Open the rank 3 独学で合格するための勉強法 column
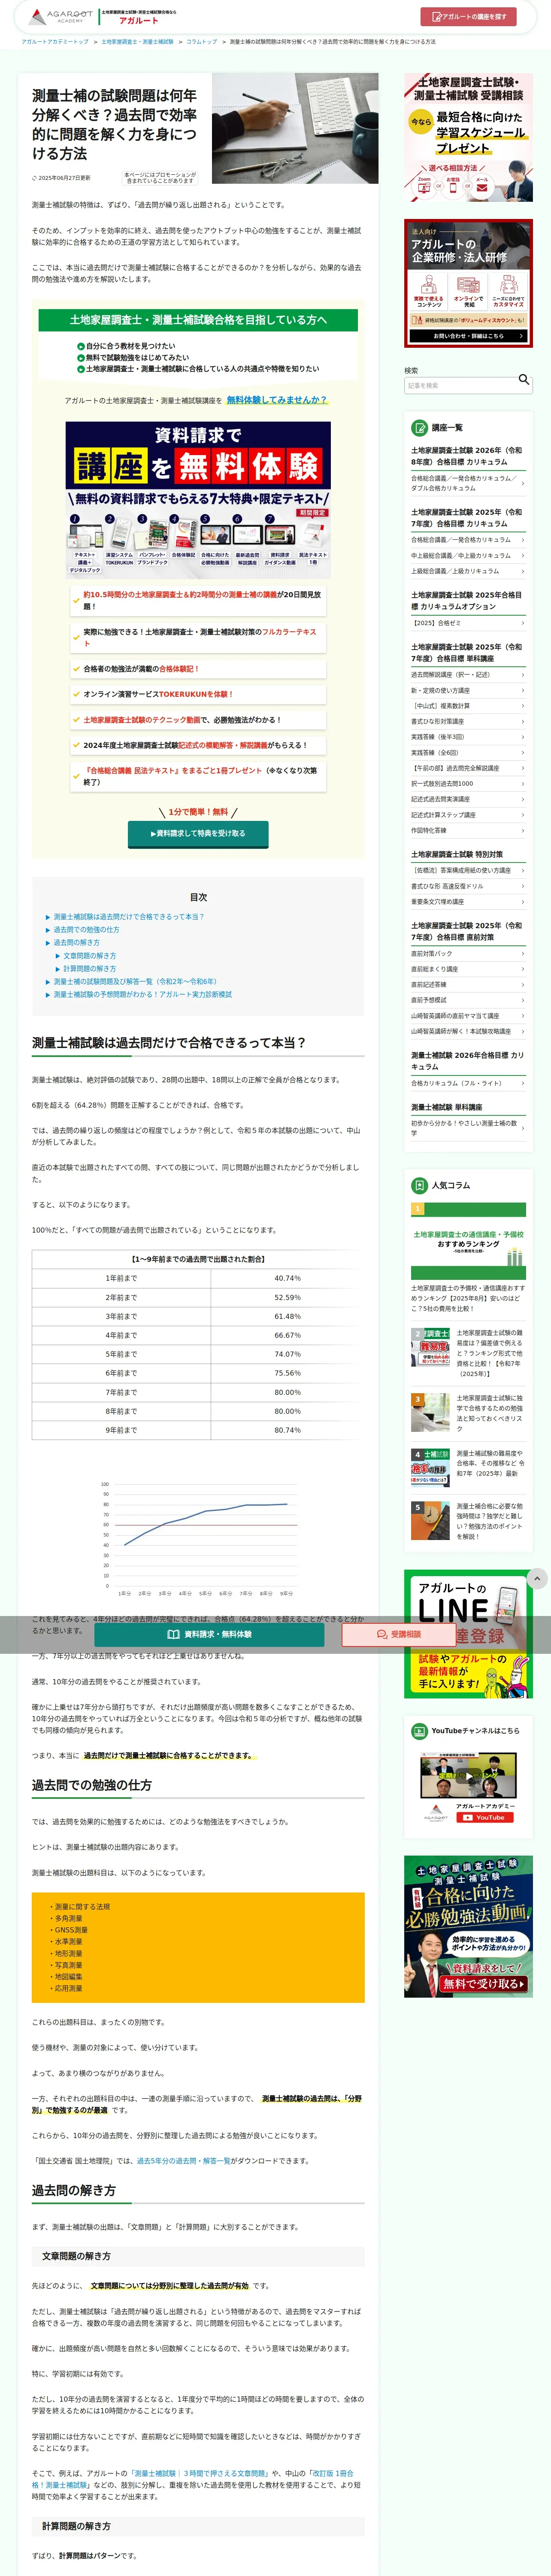This screenshot has width=551, height=2576. [468, 1414]
